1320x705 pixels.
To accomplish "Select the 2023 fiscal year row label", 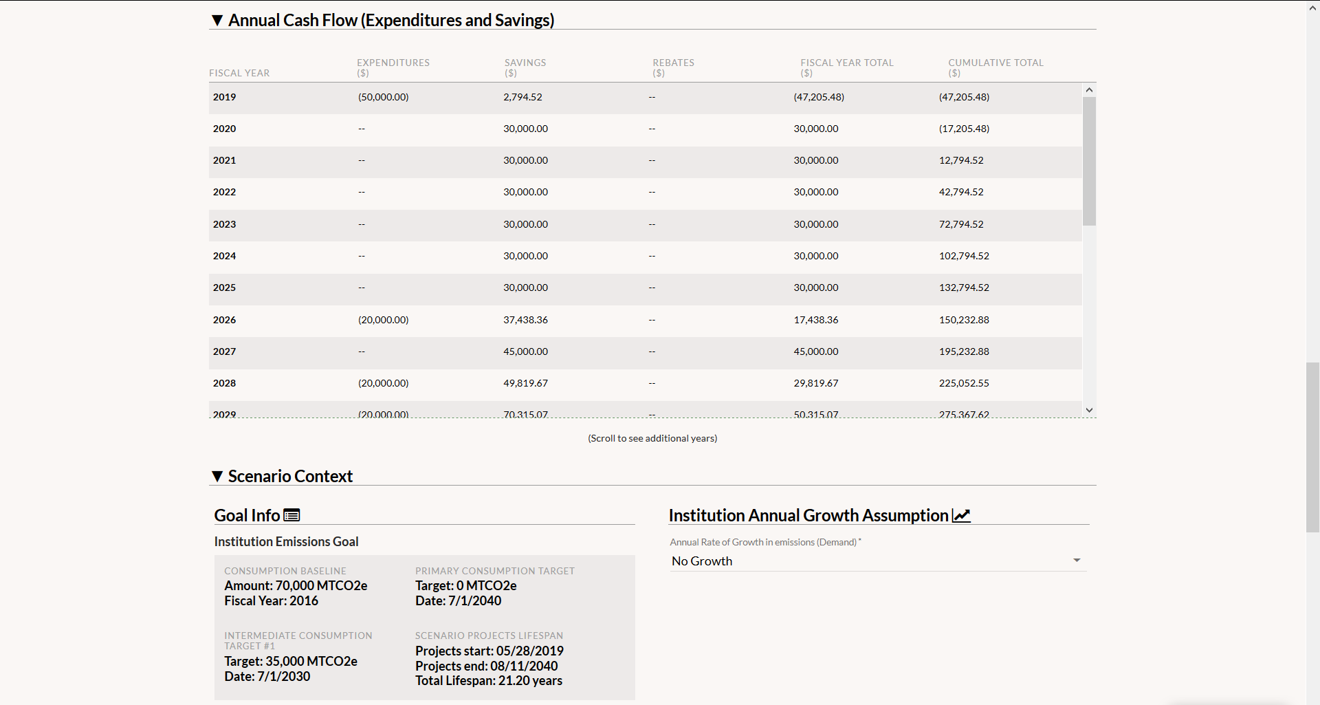I will [x=224, y=224].
